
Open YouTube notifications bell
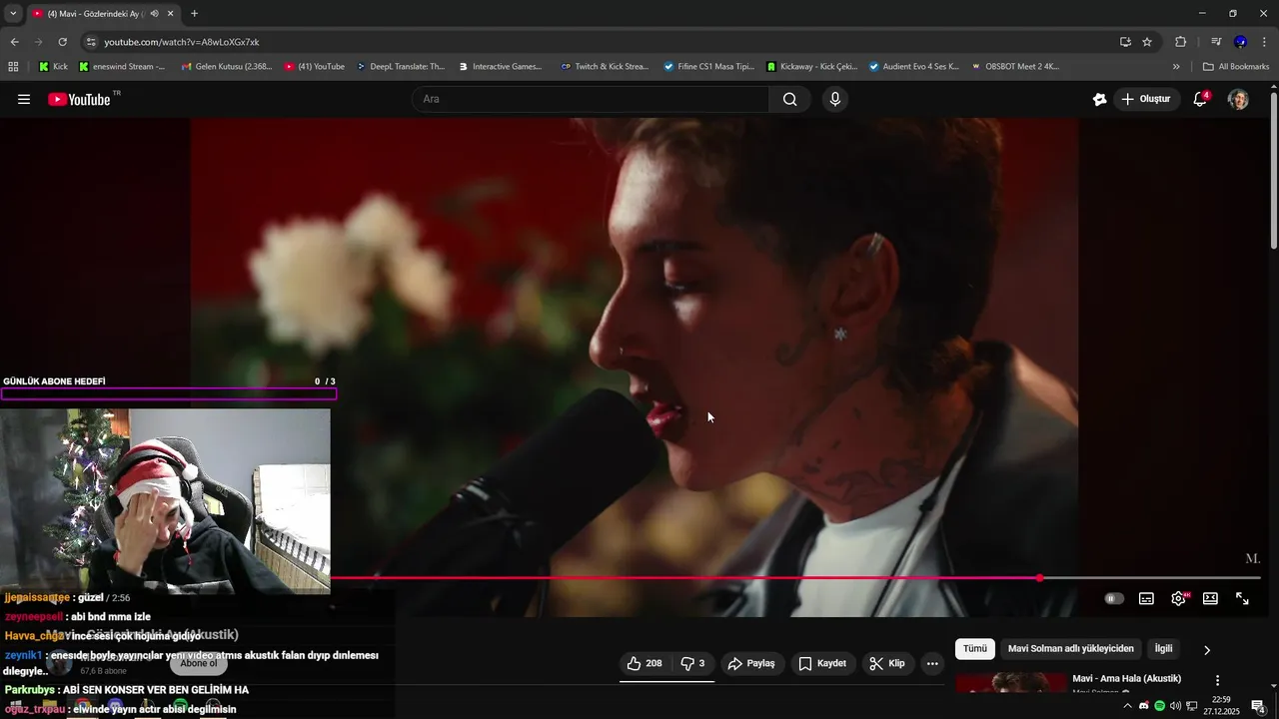[x=1201, y=99]
